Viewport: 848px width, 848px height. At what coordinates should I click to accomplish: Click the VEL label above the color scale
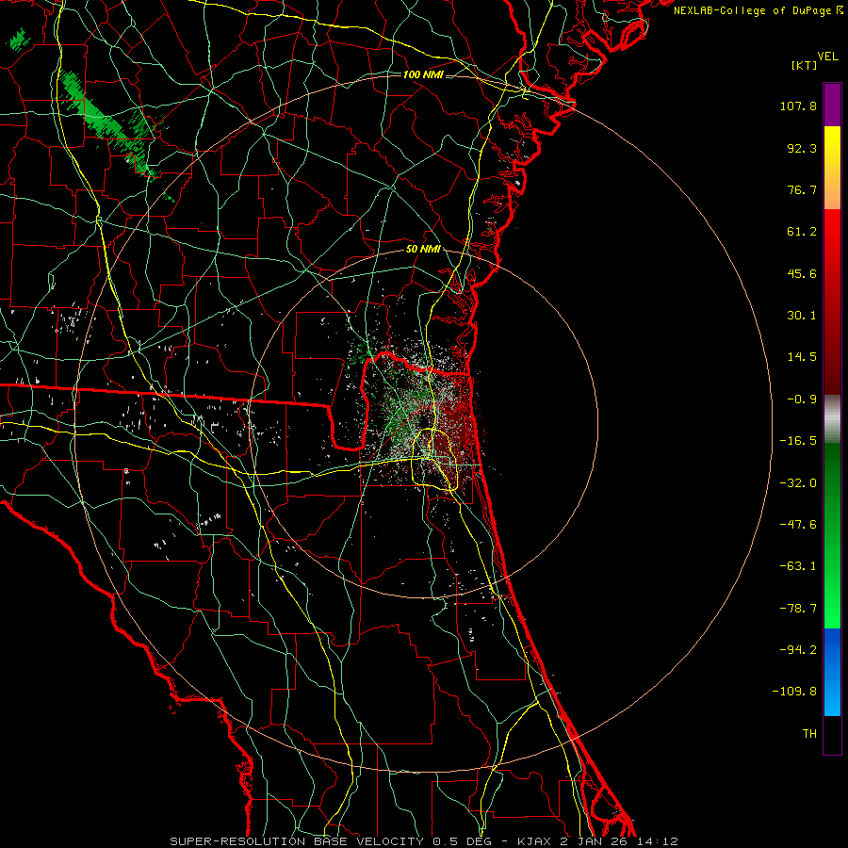pyautogui.click(x=827, y=57)
